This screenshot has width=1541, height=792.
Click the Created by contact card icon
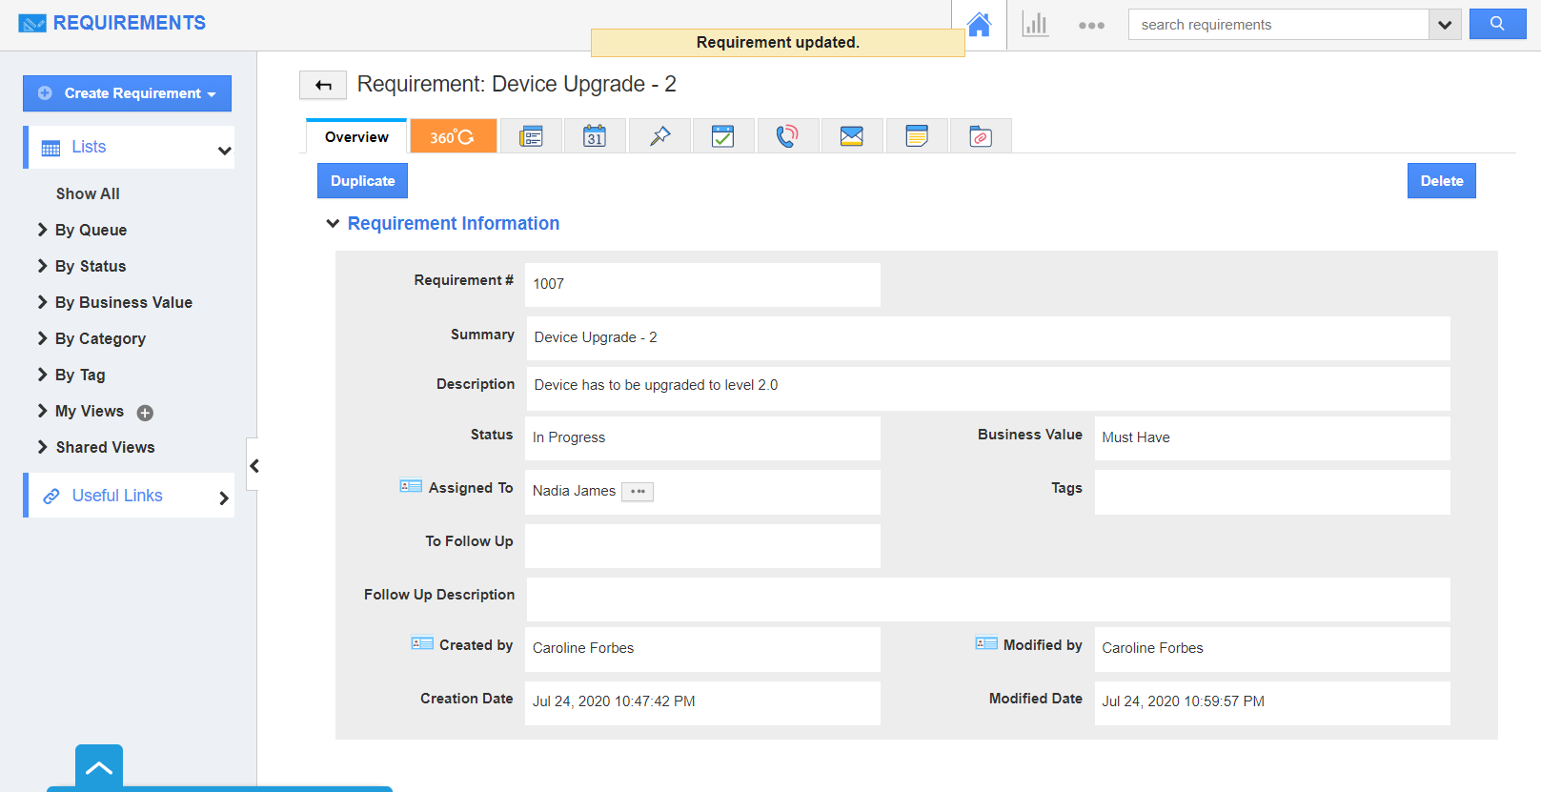click(x=422, y=643)
